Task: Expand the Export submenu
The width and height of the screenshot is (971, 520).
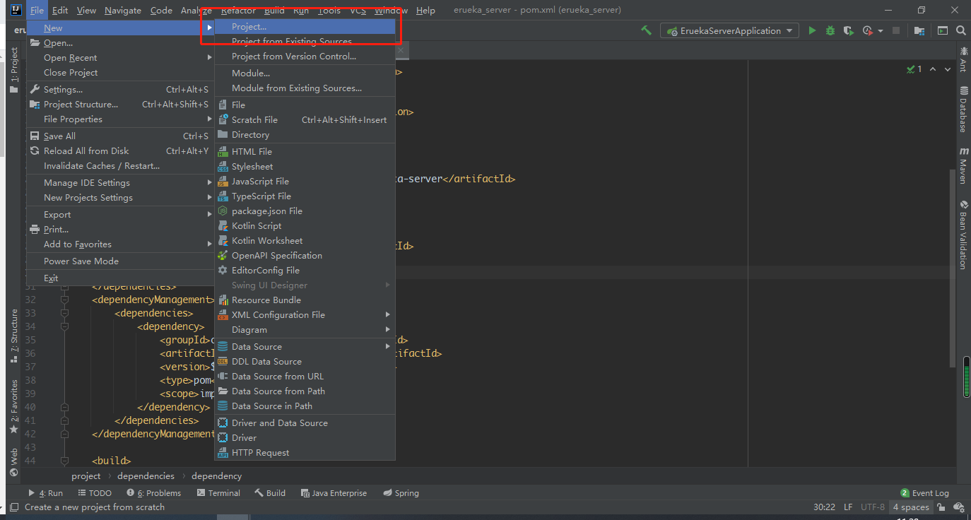Action: coord(120,215)
